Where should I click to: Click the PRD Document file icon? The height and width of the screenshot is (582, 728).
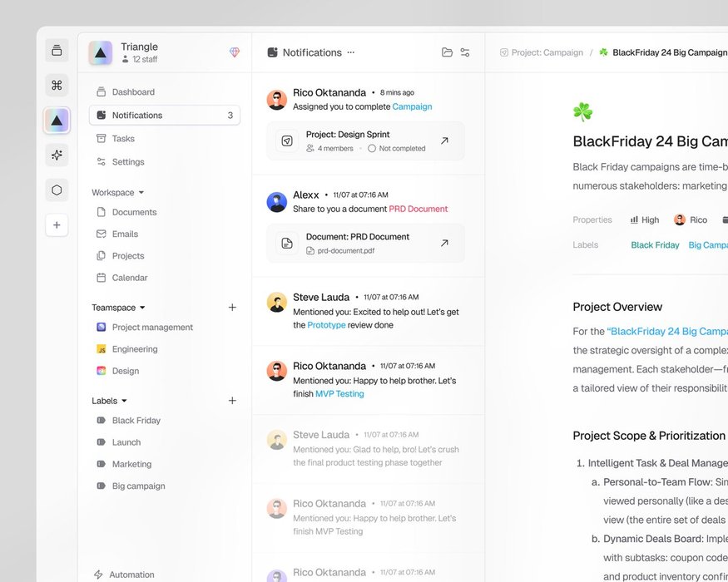[287, 244]
